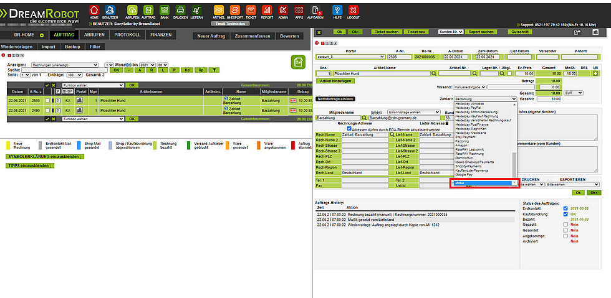Click the large green edit-order icon
The width and height of the screenshot is (611, 298).
[298, 62]
